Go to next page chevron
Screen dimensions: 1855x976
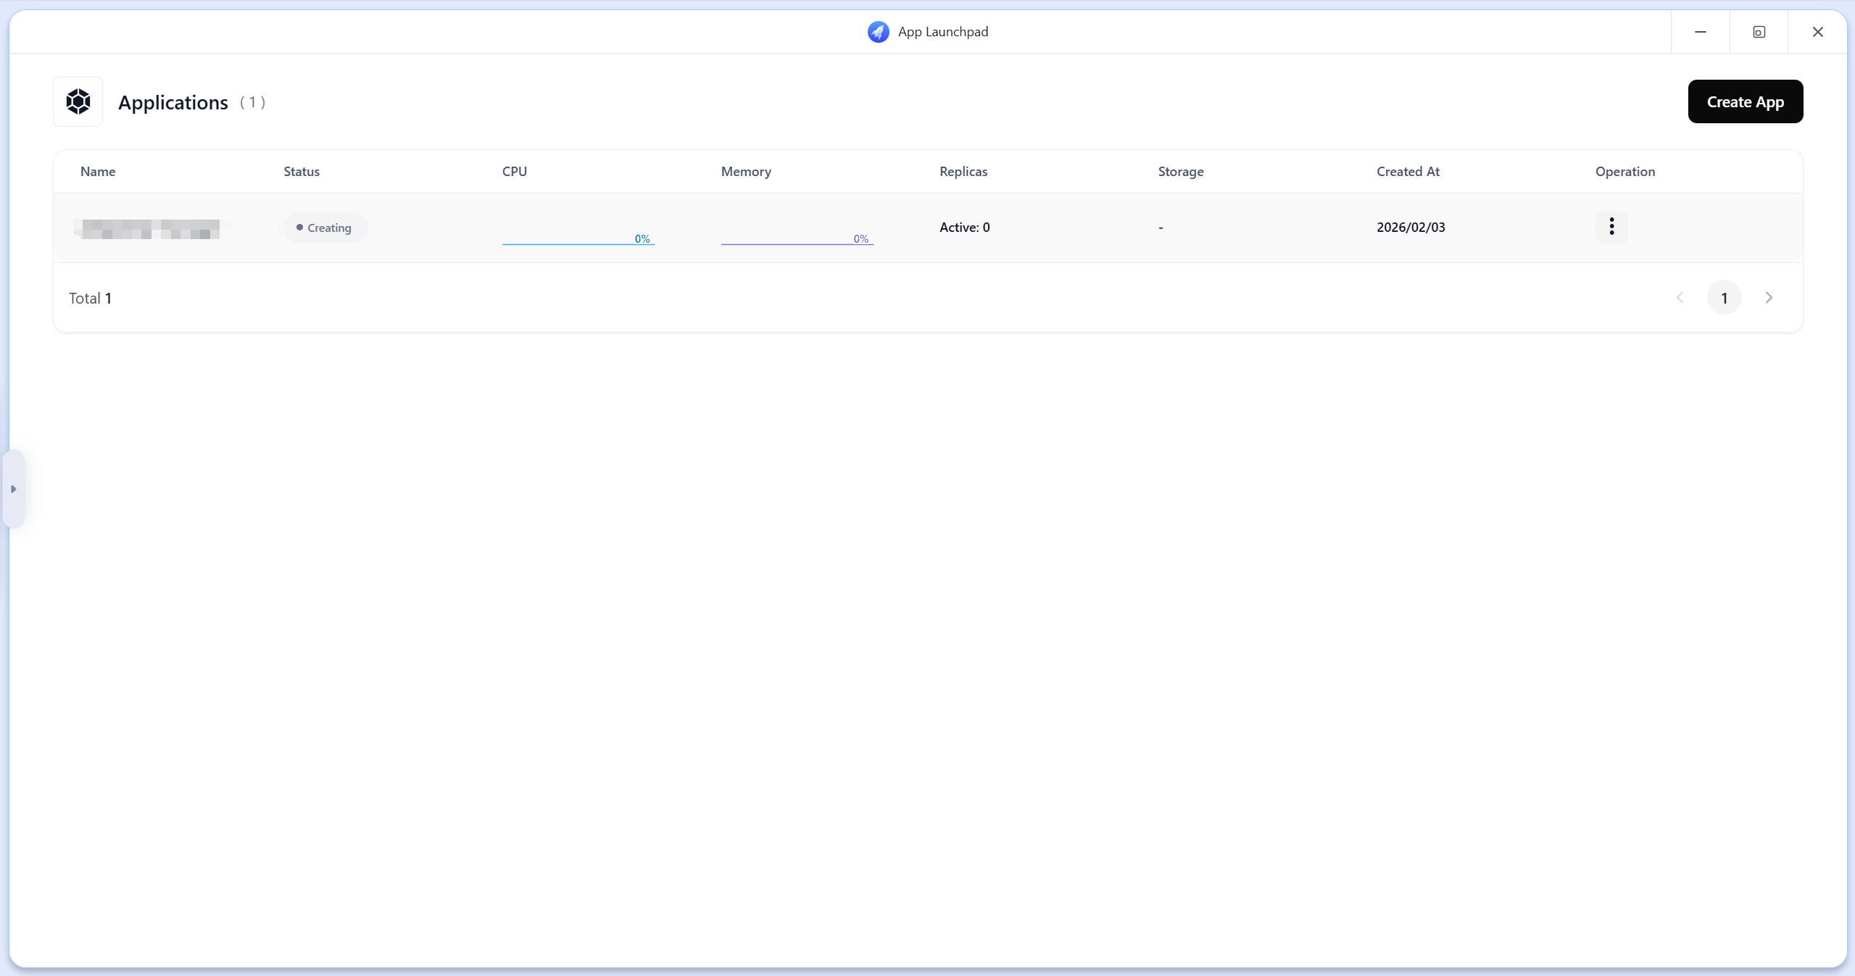1769,298
